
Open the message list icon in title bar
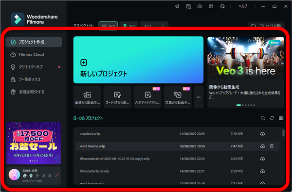click(188, 6)
